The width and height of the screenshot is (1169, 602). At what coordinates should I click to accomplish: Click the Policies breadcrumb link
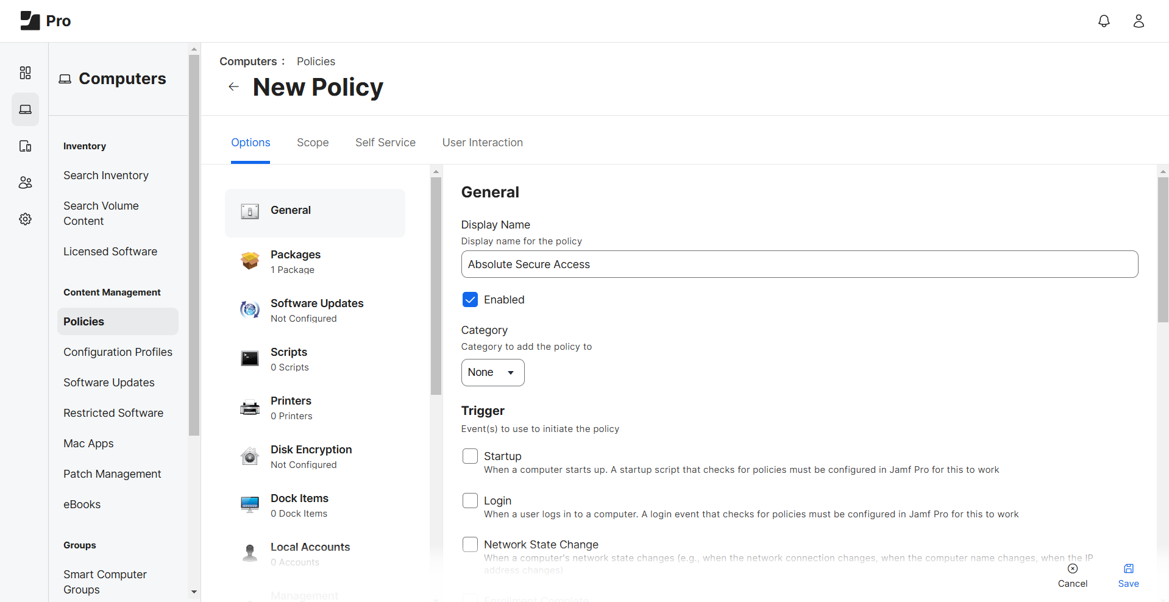(x=316, y=62)
